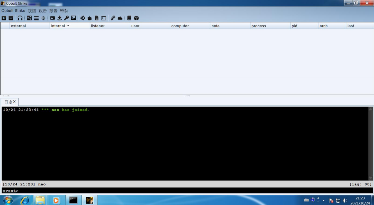Manage web server via the cloud icon
374x205 pixels.
click(x=120, y=18)
